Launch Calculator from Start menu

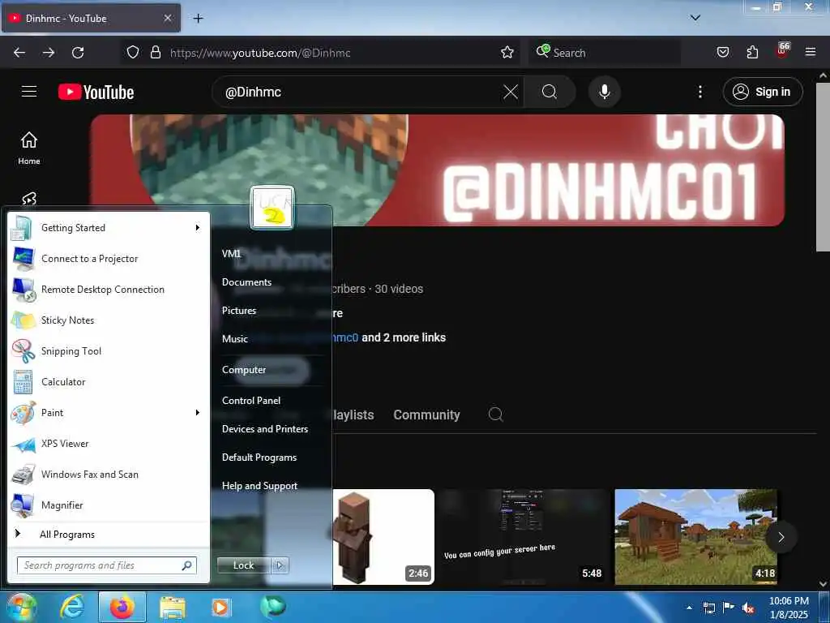(x=109, y=382)
